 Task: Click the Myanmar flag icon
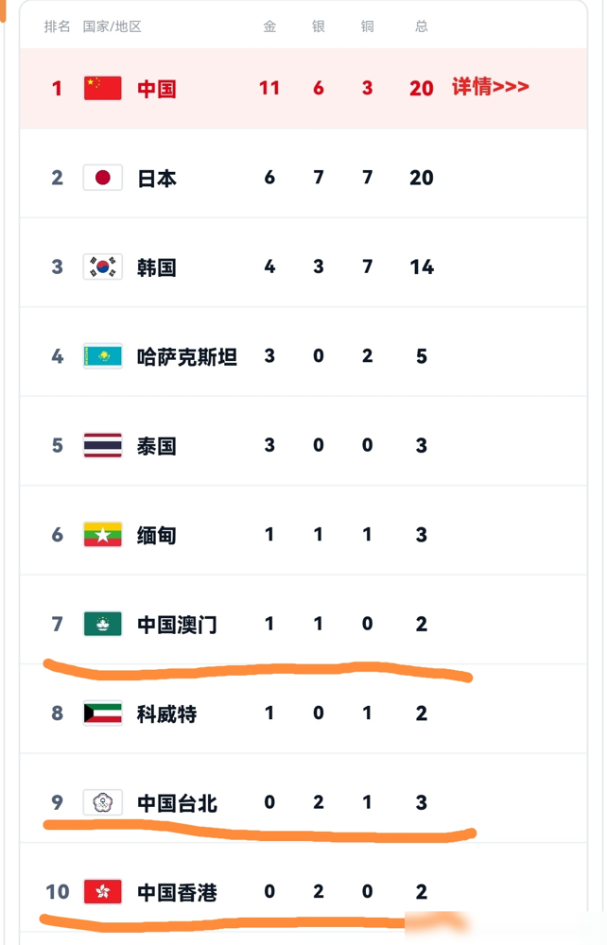pyautogui.click(x=102, y=535)
